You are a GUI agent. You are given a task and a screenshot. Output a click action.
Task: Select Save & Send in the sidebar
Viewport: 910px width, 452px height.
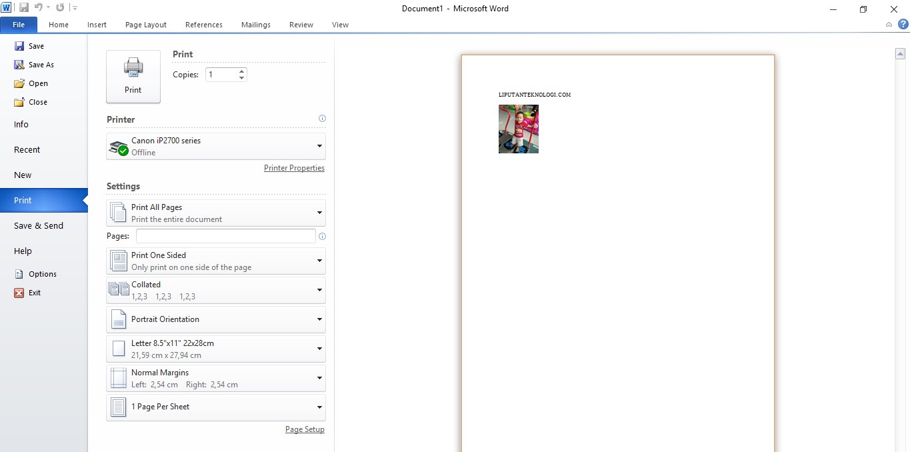pos(38,225)
